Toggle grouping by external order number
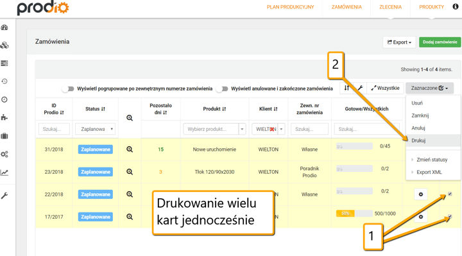Screen dimensions: 462x256 [x=69, y=89]
